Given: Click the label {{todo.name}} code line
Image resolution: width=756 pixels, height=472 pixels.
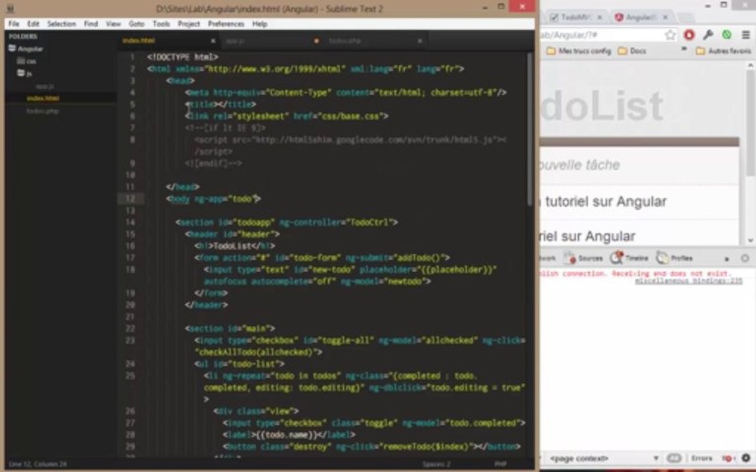Looking at the screenshot, I should coord(289,435).
